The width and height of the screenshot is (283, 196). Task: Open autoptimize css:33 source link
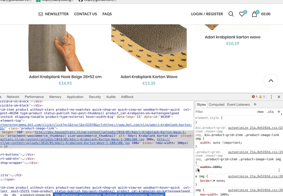pos(255,152)
